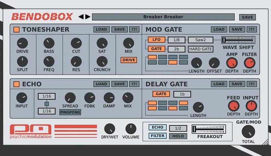The width and height of the screenshot is (271, 156).
Task: Click the DRIVE knob in Toneshaper
Action: point(22,43)
